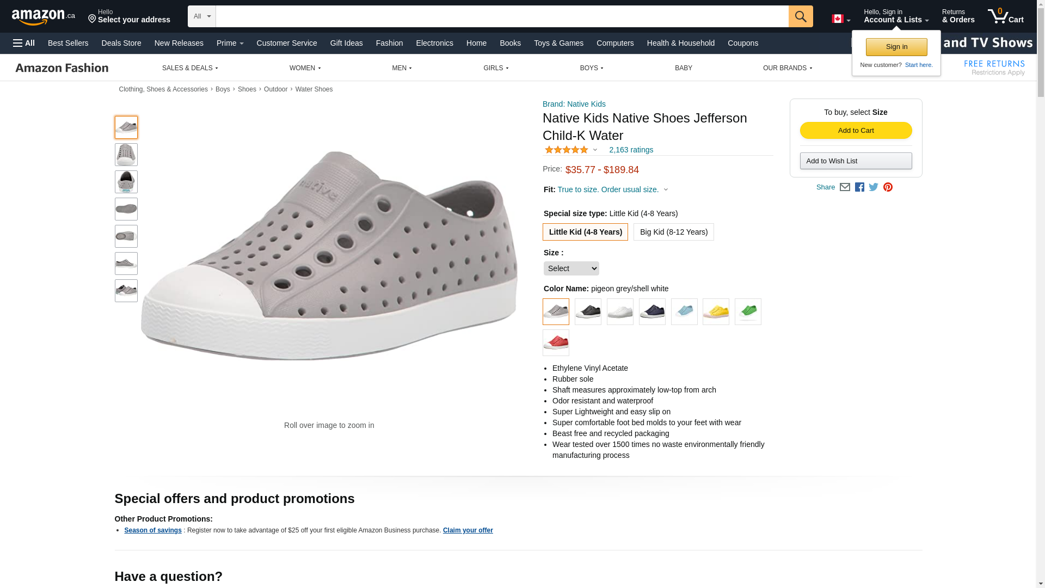Open the Electronics navigation item
This screenshot has height=588, width=1045.
point(434,43)
